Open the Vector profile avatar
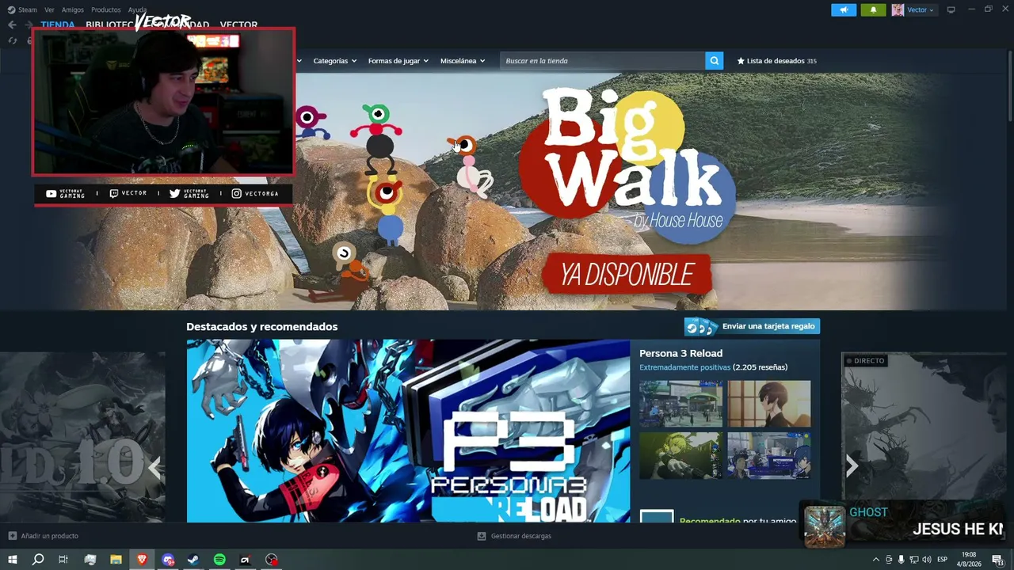 898,9
